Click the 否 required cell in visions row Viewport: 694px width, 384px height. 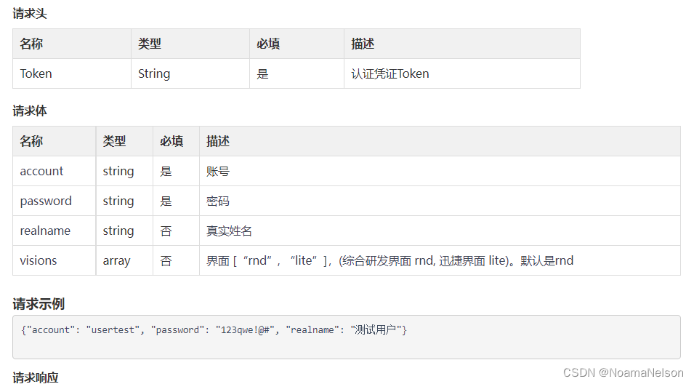point(176,260)
